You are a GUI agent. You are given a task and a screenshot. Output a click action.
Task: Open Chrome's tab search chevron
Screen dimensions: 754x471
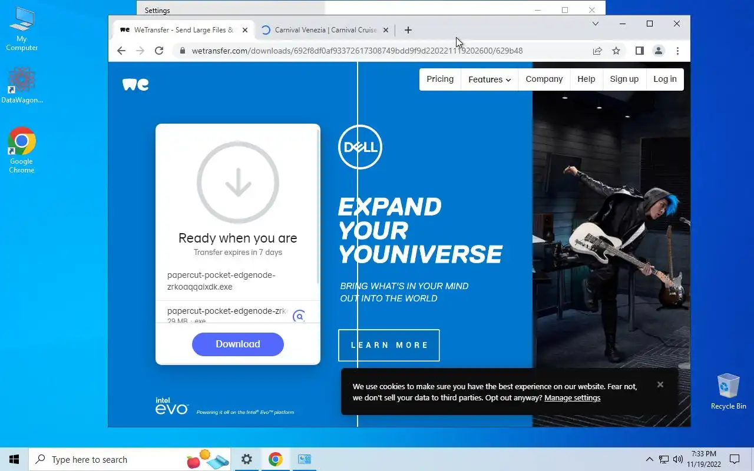point(596,24)
